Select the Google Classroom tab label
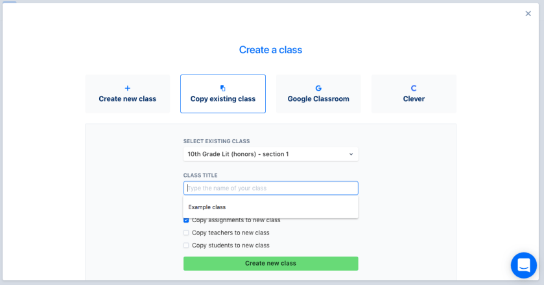 point(318,99)
